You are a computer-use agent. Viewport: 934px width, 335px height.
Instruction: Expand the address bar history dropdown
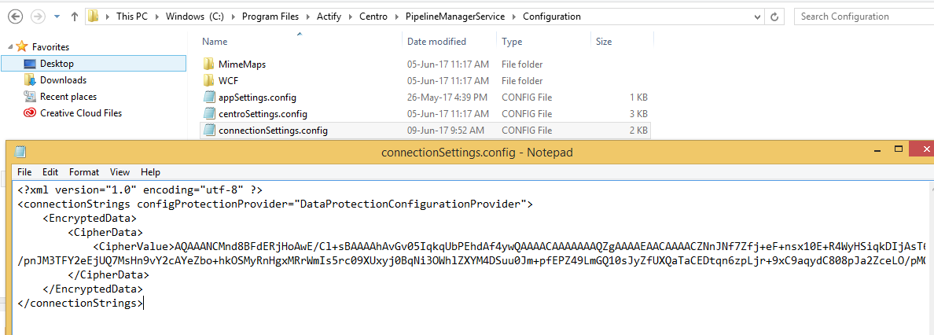coord(757,17)
